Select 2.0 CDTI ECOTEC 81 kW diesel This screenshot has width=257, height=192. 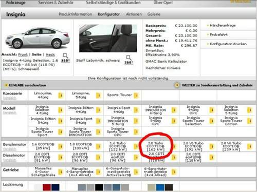tap(42, 157)
